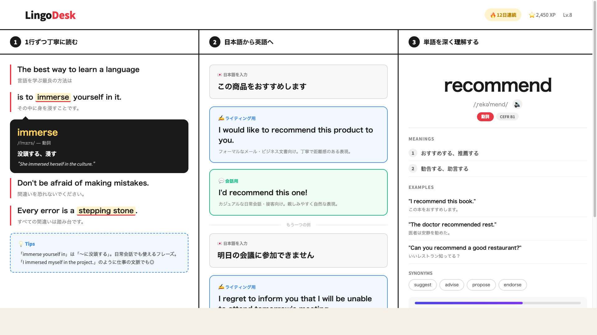The width and height of the screenshot is (597, 335).
Task: Play the pronunciation speaker icon for recommend
Action: tap(517, 105)
